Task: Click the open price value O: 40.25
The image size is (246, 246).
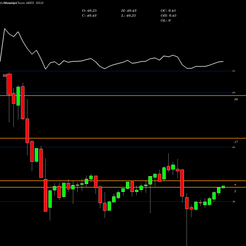Action: (89, 11)
